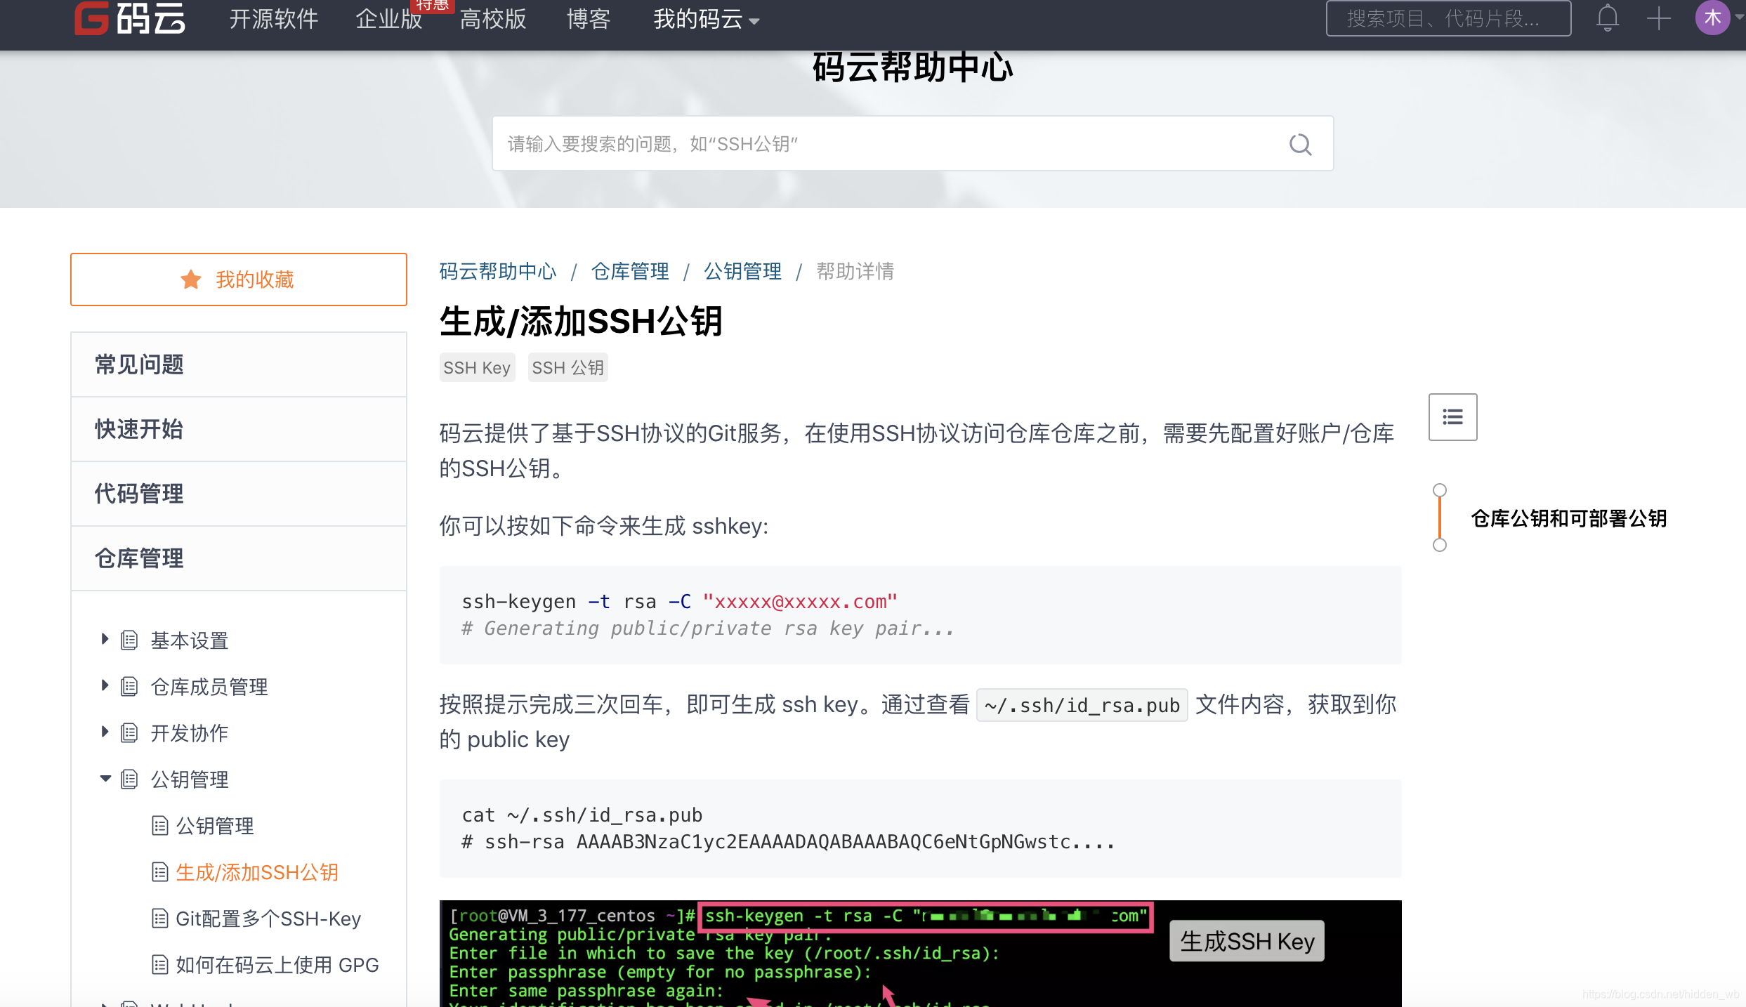Select 快速开始 sidebar section
Screen dimensions: 1746x1007
coord(239,429)
